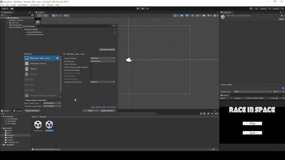Click the Step forward button in the toolbar
The height and width of the screenshot is (160, 285).
(x=147, y=8)
